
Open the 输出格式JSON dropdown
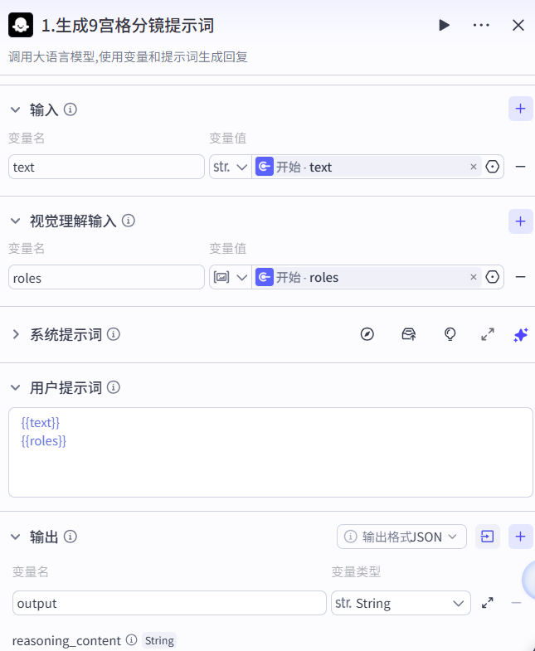tap(401, 537)
